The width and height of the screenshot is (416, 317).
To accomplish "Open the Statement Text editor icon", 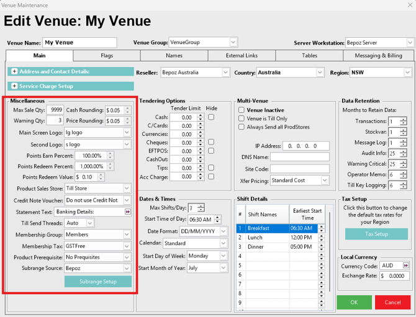I will point(128,212).
